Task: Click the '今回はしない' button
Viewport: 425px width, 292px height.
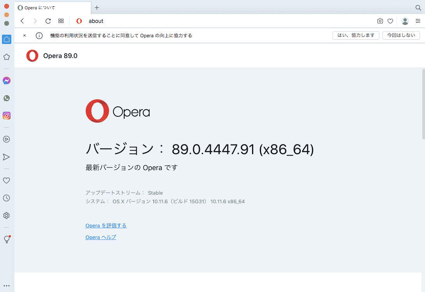Action: pyautogui.click(x=401, y=35)
